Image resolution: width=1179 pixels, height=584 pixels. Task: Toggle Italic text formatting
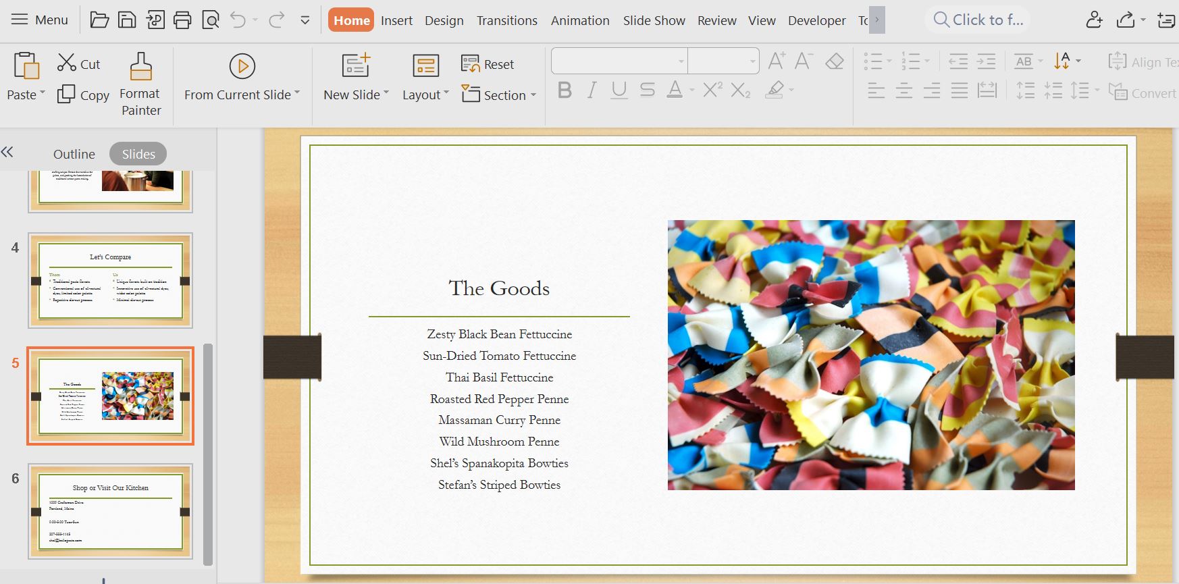pos(592,90)
